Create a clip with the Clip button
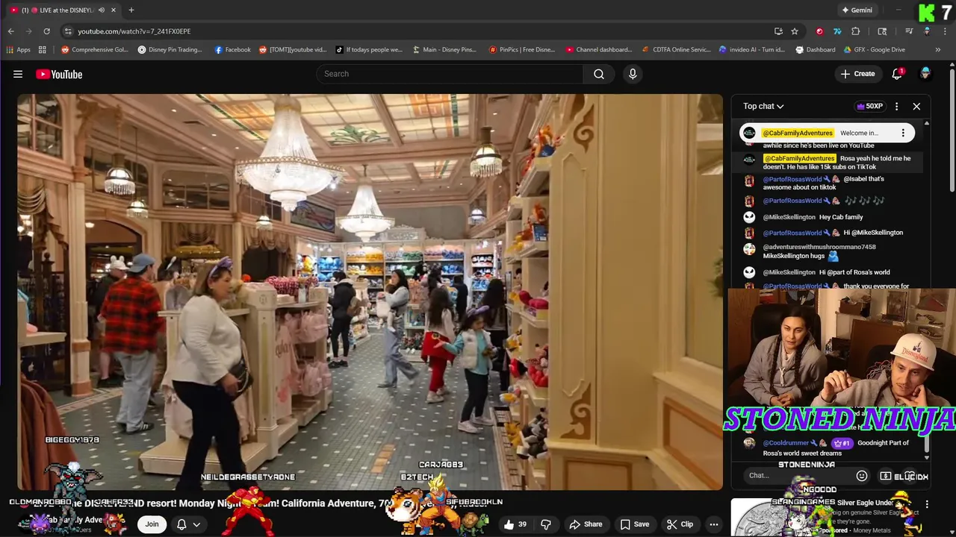Viewport: 956px width, 537px height. [x=680, y=524]
